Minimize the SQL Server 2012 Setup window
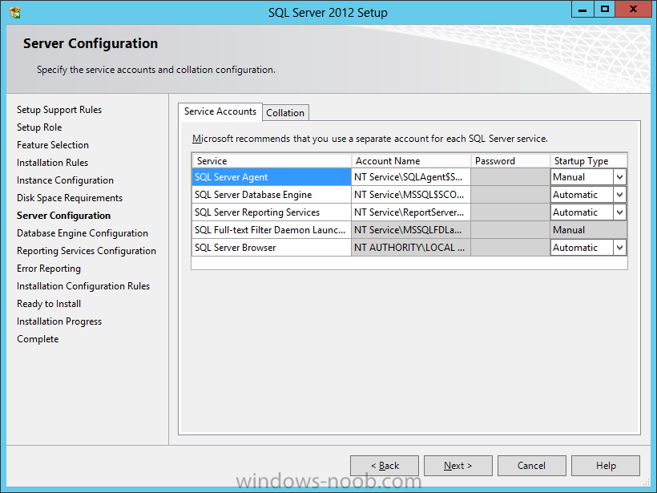Viewport: 657px width, 493px height. 582,10
